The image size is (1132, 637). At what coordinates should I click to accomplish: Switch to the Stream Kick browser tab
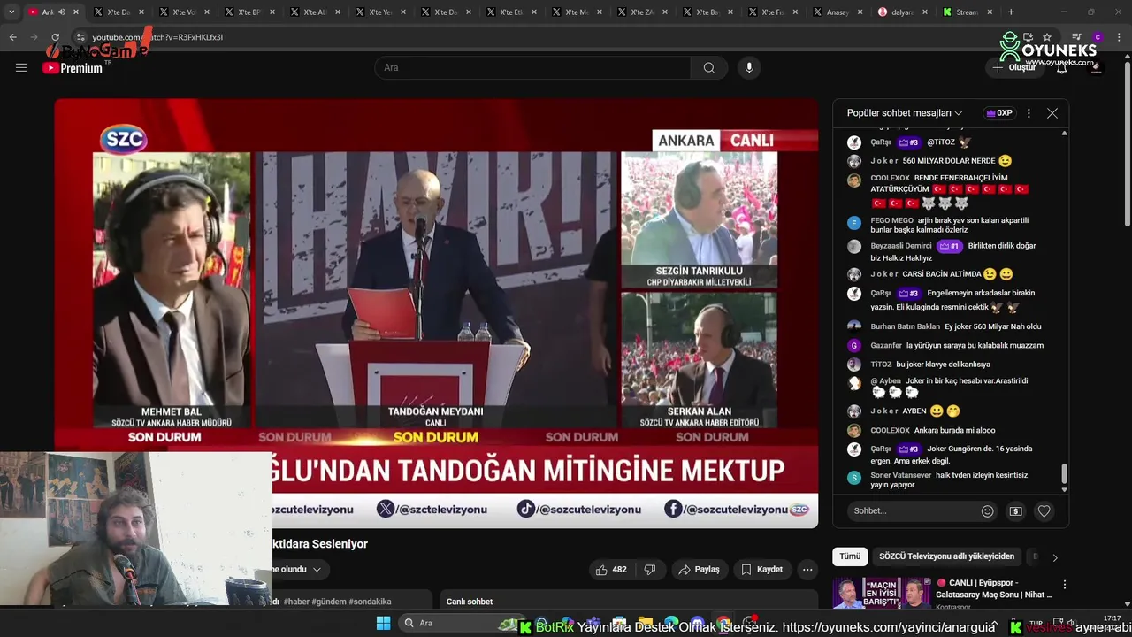pyautogui.click(x=967, y=12)
